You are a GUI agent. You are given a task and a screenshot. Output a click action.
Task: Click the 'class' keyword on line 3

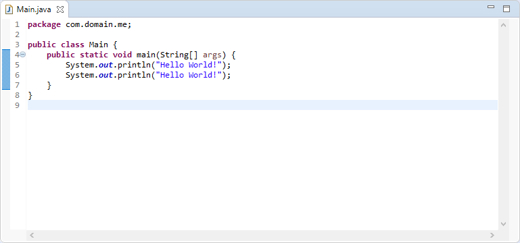pos(72,45)
